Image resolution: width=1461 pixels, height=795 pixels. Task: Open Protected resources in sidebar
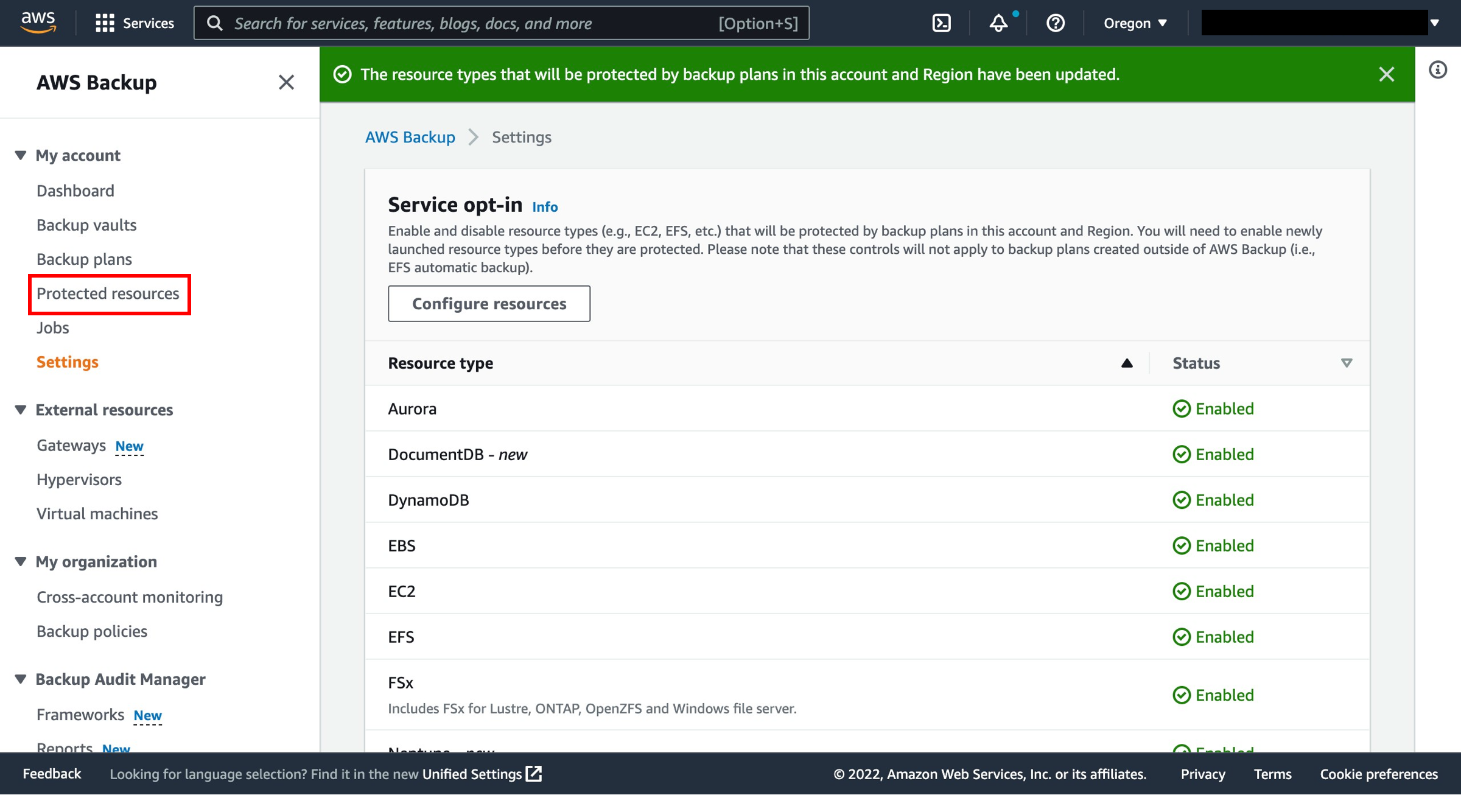[108, 293]
